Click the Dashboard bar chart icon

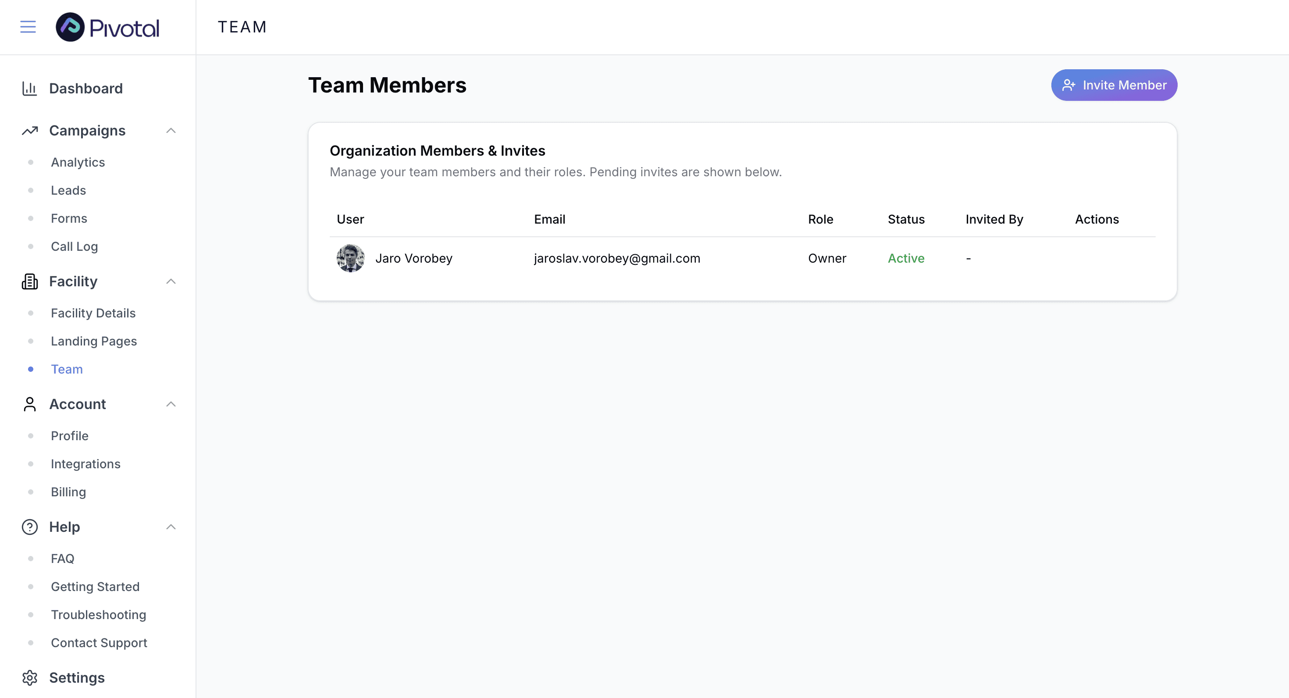(x=29, y=89)
